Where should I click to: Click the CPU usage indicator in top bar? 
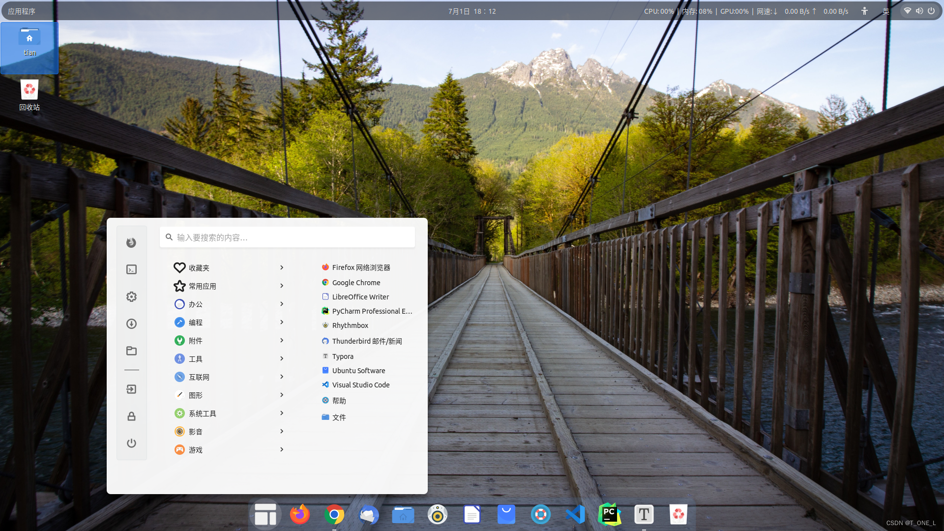coord(659,11)
